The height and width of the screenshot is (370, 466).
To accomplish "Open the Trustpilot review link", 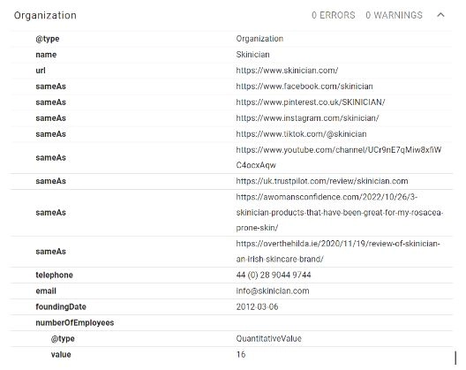I will coord(322,181).
